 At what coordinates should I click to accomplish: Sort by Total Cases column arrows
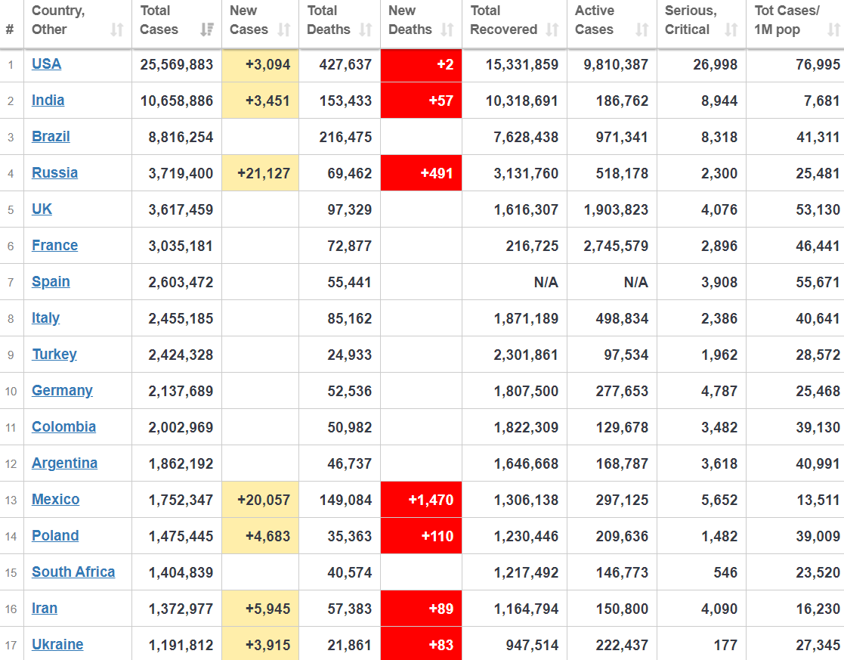click(207, 29)
